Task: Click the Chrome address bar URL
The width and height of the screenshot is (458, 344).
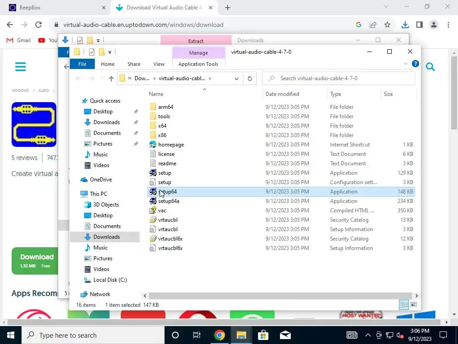Action: click(x=143, y=25)
